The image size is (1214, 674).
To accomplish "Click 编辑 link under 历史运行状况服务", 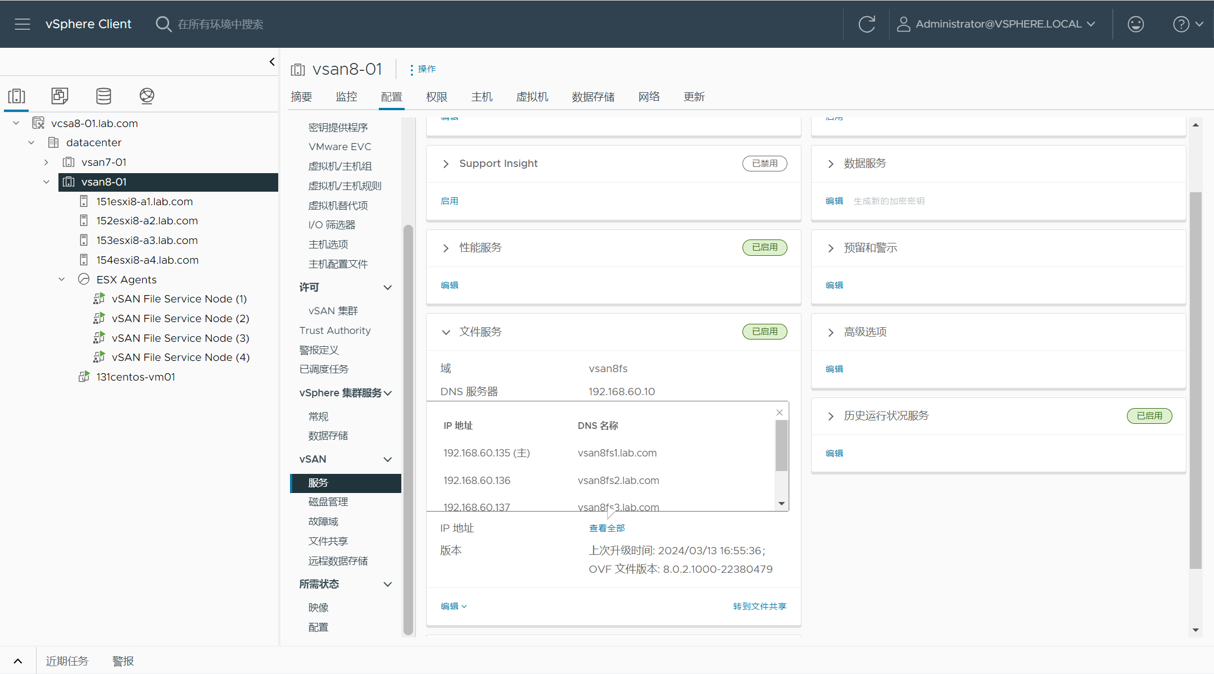I will (834, 453).
